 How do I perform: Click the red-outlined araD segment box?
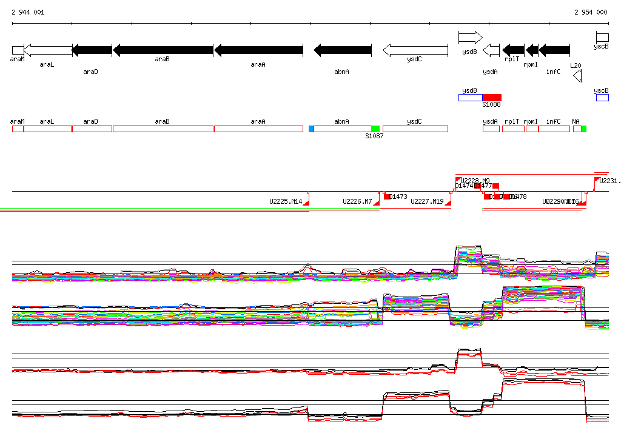(92, 129)
